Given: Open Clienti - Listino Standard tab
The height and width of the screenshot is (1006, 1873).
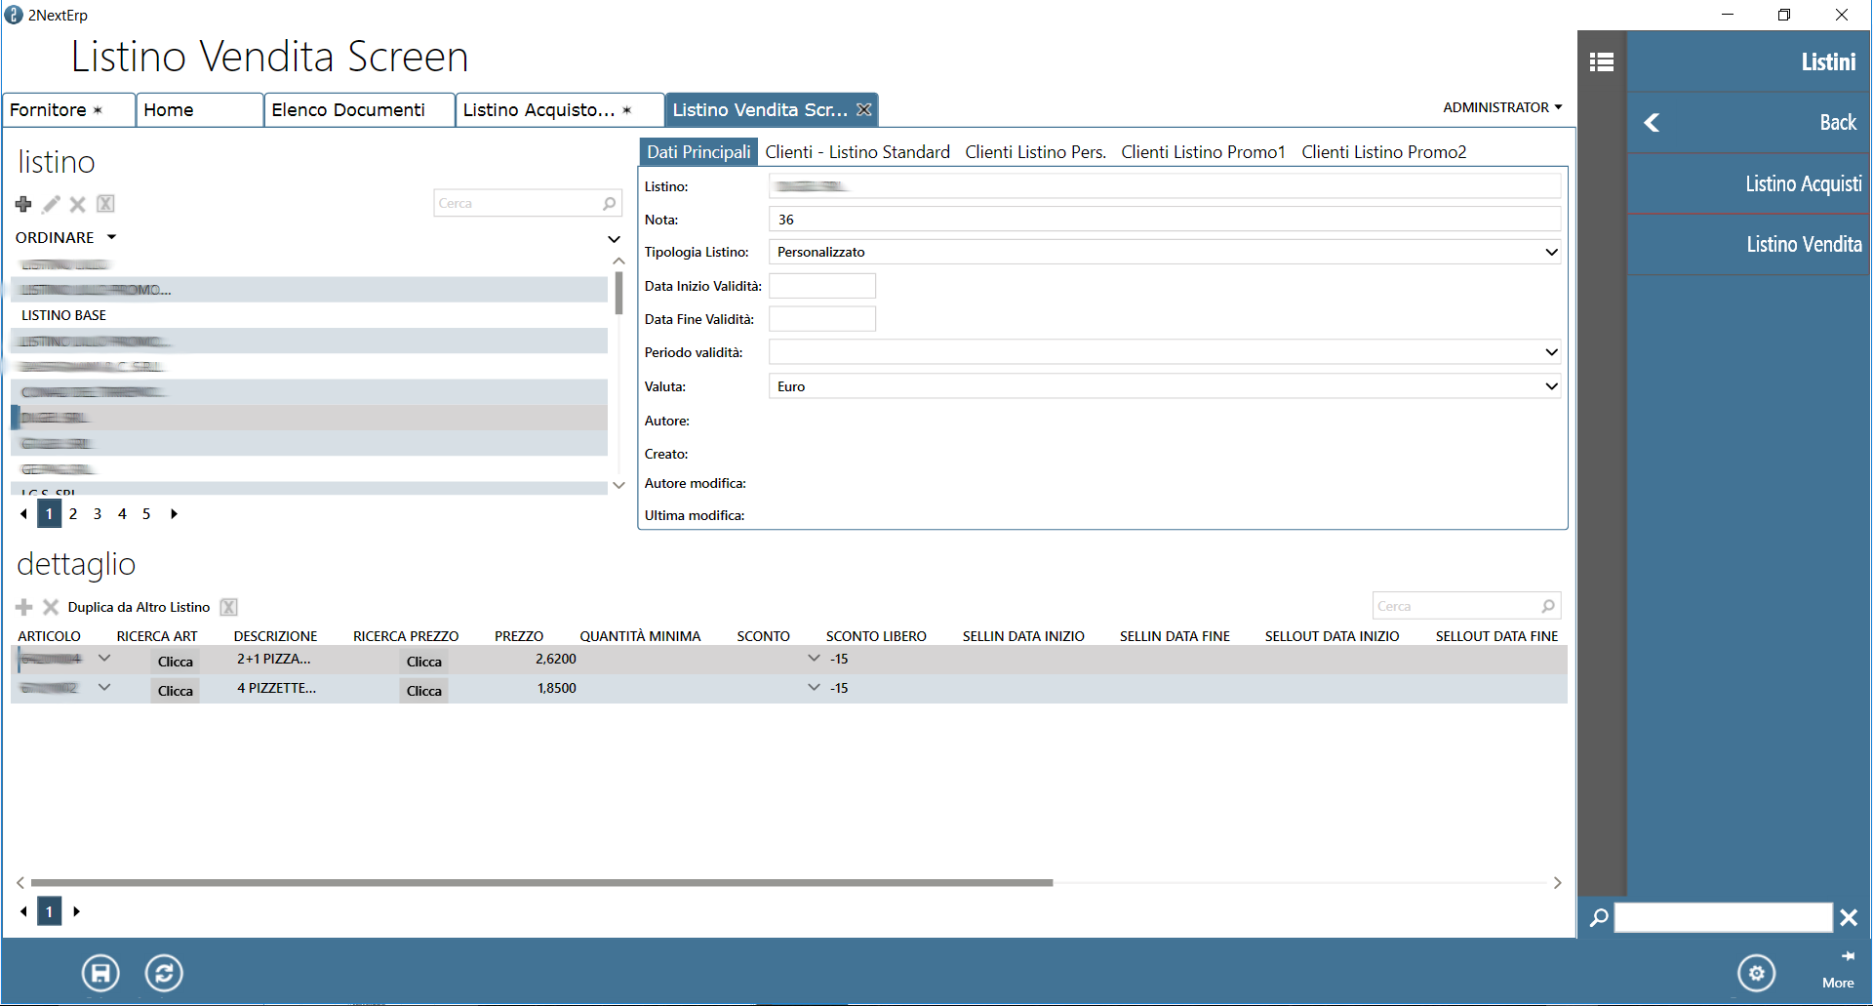Looking at the screenshot, I should (857, 152).
